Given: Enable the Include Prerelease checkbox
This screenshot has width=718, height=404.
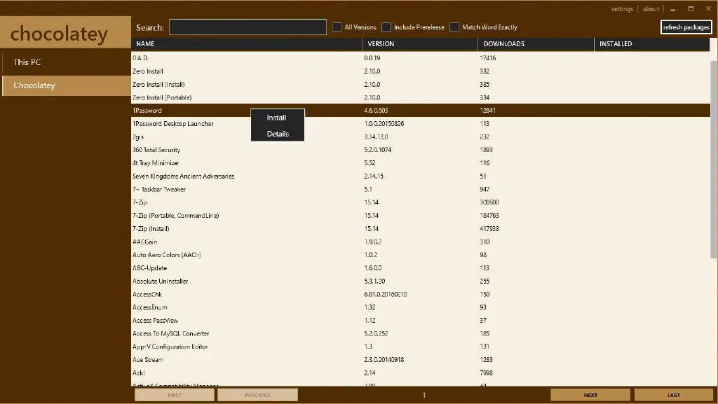Looking at the screenshot, I should point(386,27).
